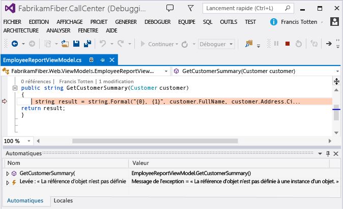The height and width of the screenshot is (209, 343).
Task: Pause debugging with the Break All icon
Action: click(x=276, y=44)
